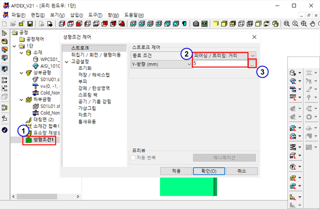Screen dimensions: 320x209
Task: Click the 적용 apply button
Action: coord(176,171)
